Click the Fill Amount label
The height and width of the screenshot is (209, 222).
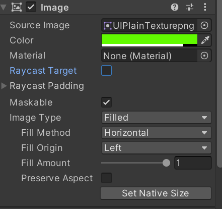coord(46,163)
